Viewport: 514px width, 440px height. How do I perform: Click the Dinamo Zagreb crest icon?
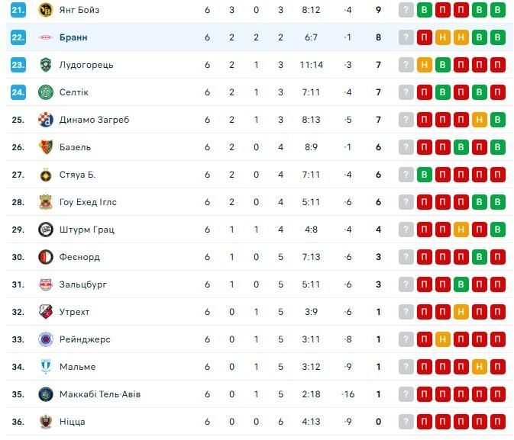(45, 120)
